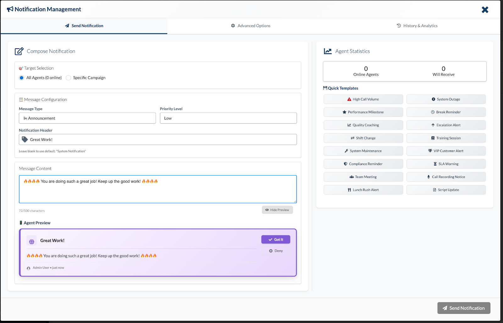The height and width of the screenshot is (323, 503).
Task: Click the flag icon next to Quick Templates
Action: (x=325, y=88)
